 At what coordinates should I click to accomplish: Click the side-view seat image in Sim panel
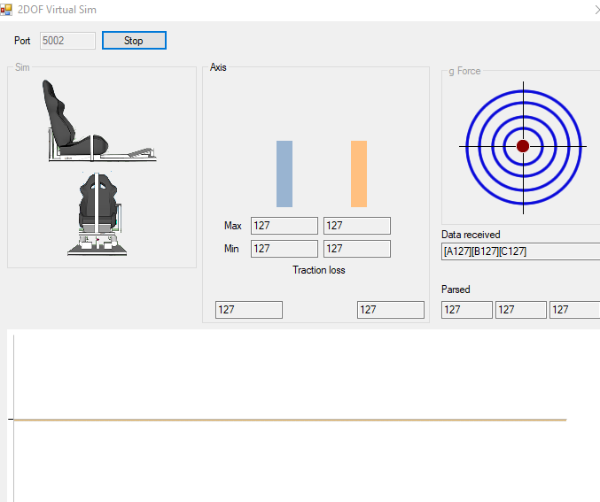[x=100, y=120]
